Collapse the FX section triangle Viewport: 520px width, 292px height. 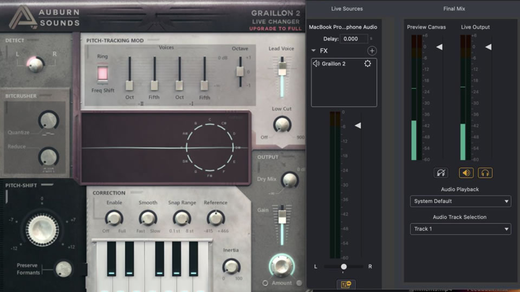point(314,51)
